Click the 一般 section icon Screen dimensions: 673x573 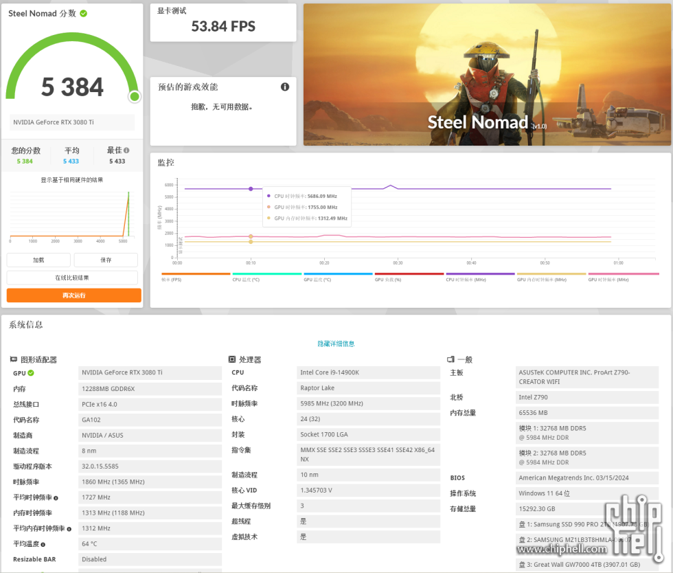click(x=450, y=359)
